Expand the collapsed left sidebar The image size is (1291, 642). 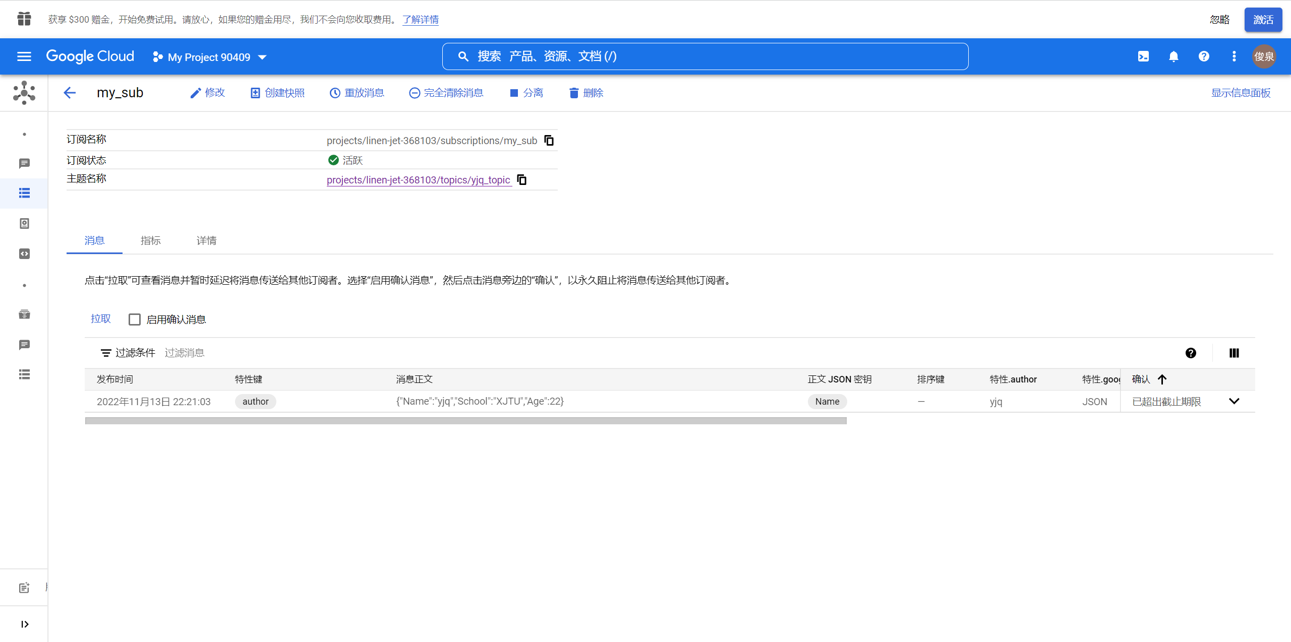pos(24,624)
